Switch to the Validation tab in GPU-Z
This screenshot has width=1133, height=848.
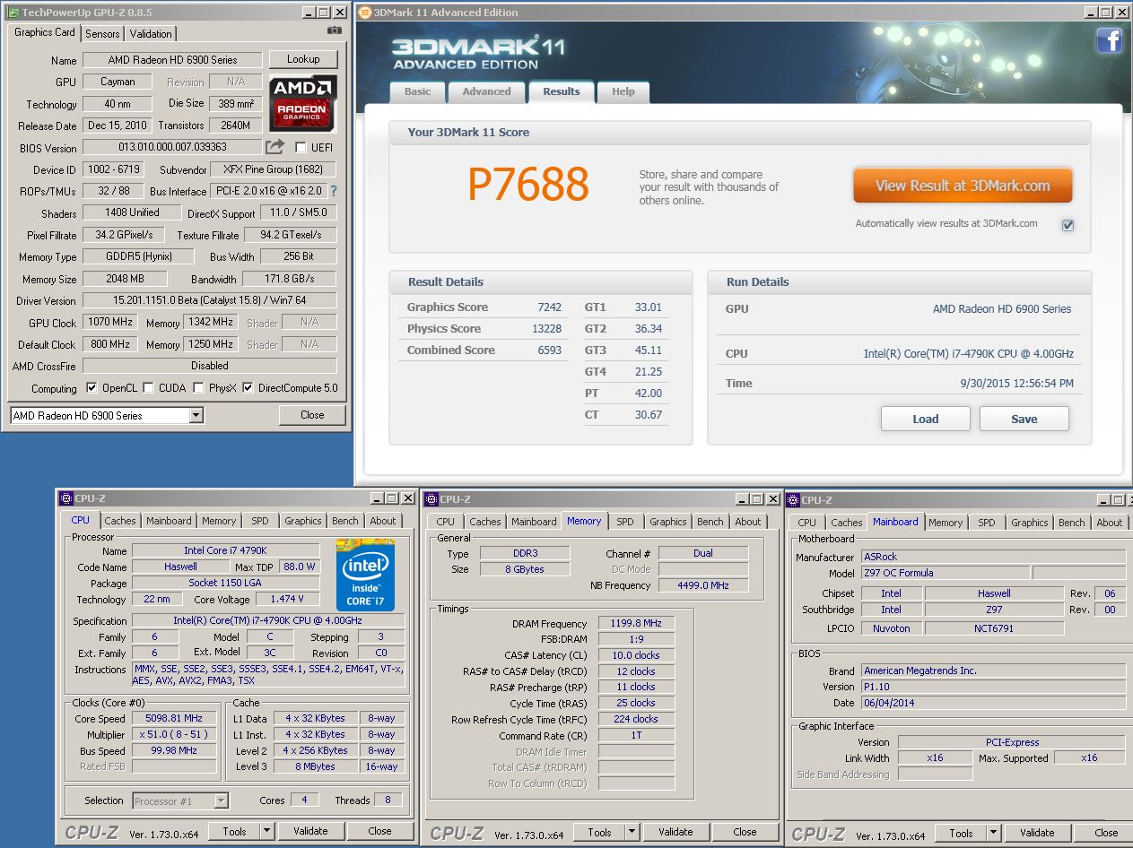pyautogui.click(x=151, y=33)
